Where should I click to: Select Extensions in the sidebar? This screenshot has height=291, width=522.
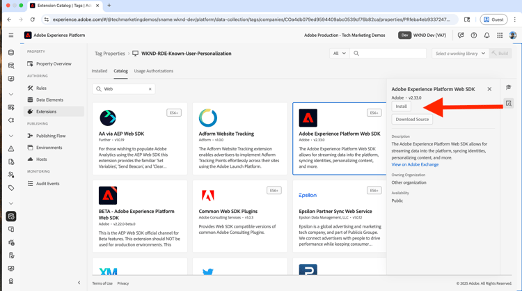(54, 111)
